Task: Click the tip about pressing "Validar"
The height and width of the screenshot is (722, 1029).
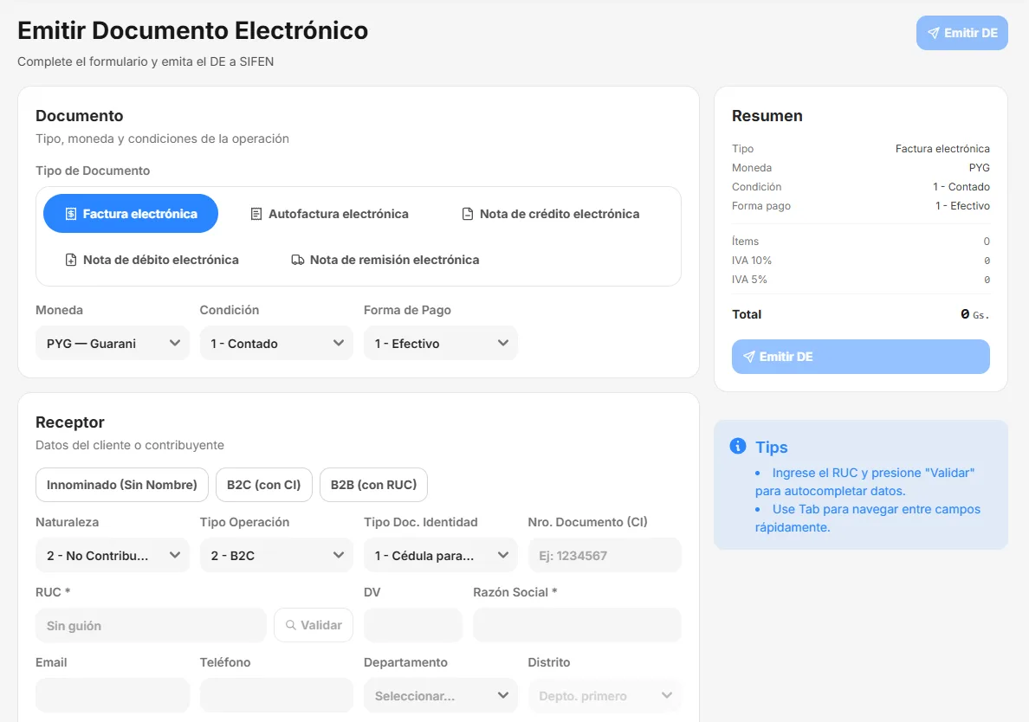Action: (x=865, y=481)
